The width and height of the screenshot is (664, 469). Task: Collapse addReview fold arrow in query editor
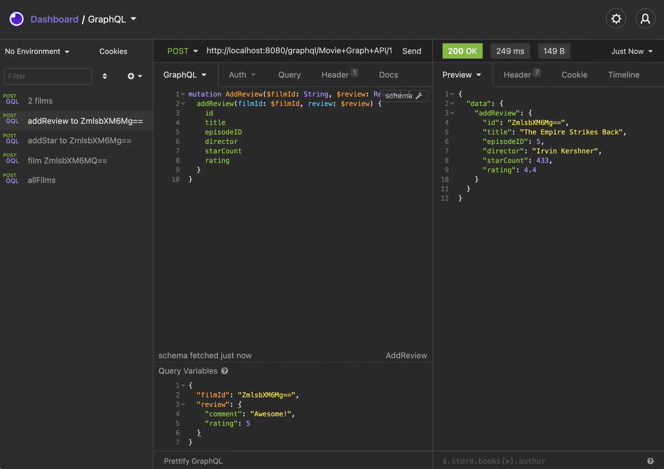183,104
